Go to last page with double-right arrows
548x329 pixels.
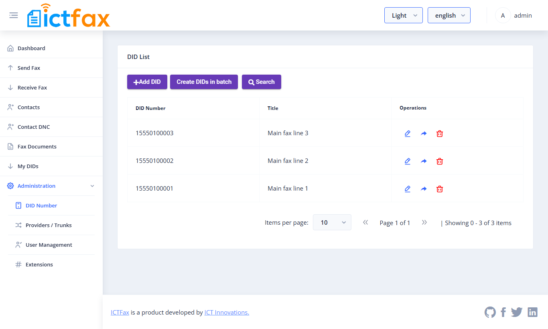[x=424, y=222]
